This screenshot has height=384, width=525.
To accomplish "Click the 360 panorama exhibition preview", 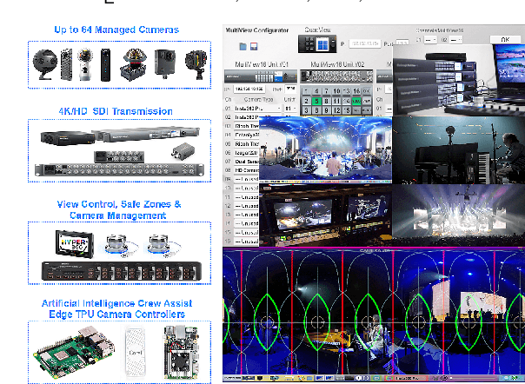I will [325, 149].
